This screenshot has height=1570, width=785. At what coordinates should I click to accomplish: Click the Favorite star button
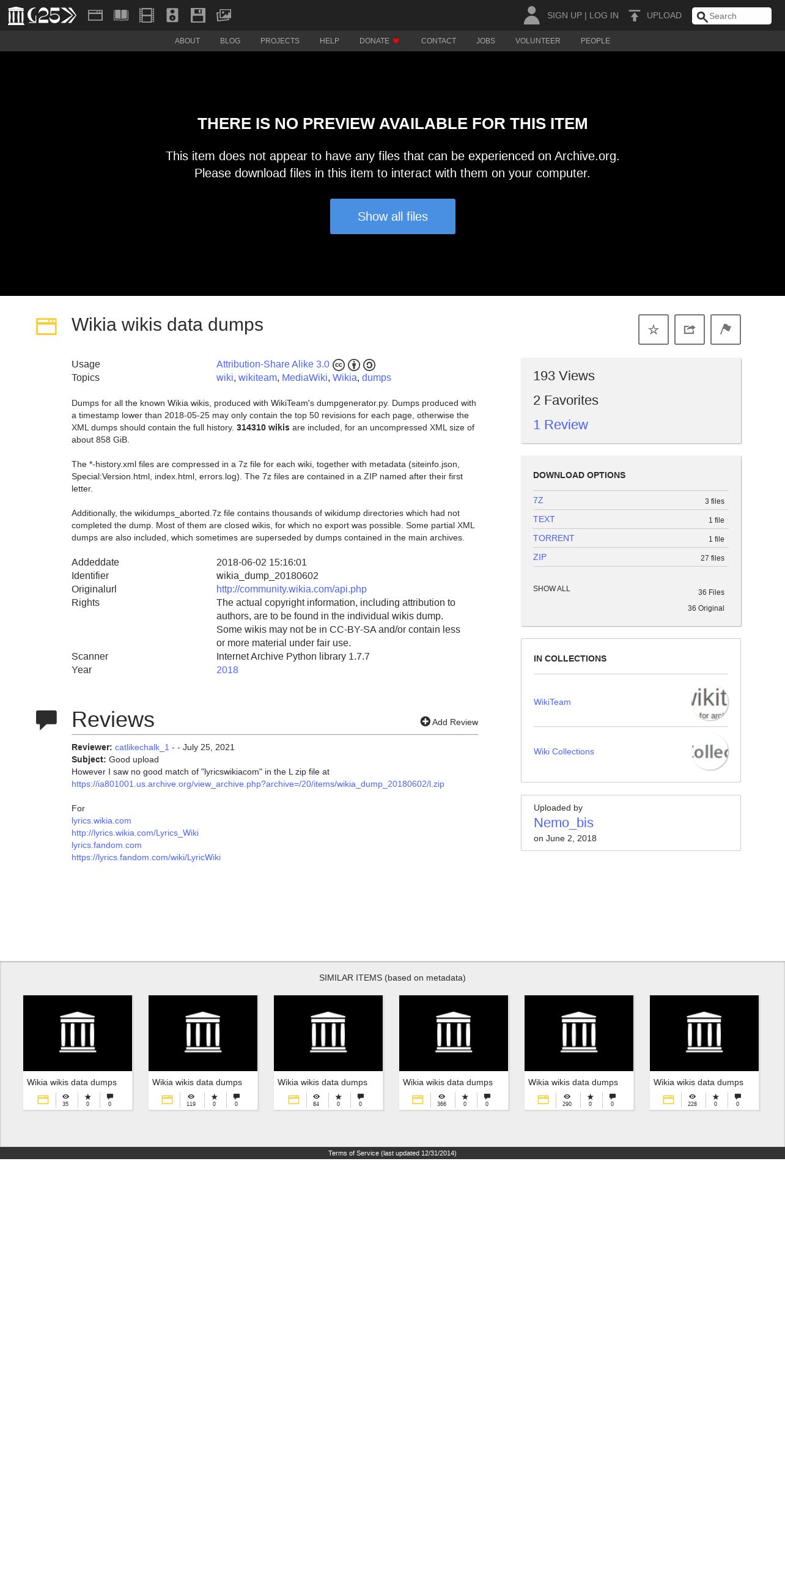click(x=654, y=330)
